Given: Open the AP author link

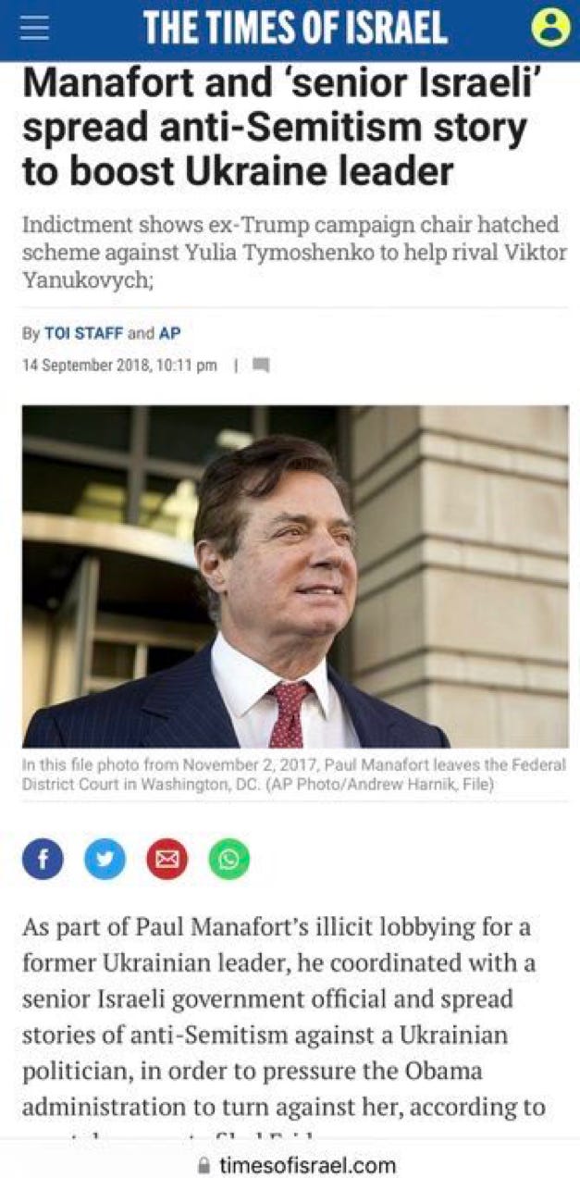Looking at the screenshot, I should (x=170, y=334).
